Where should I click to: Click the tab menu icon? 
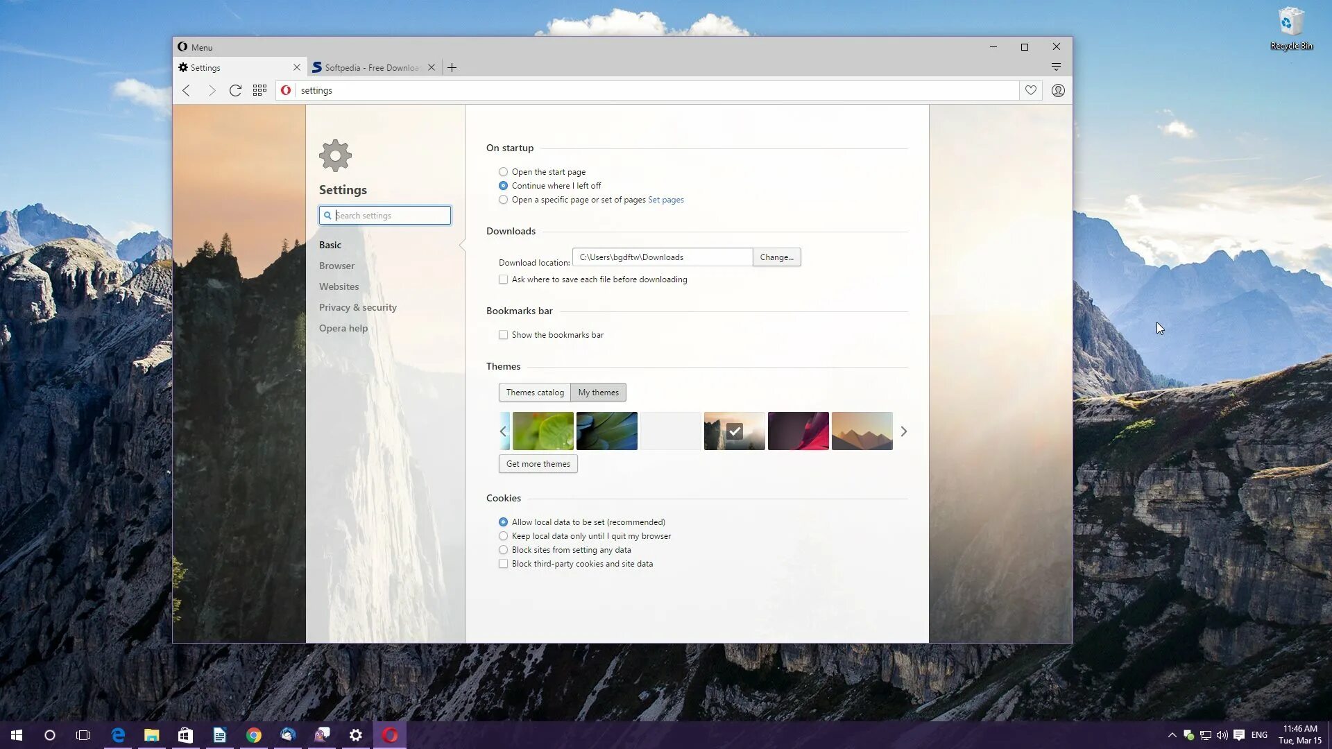point(1056,67)
